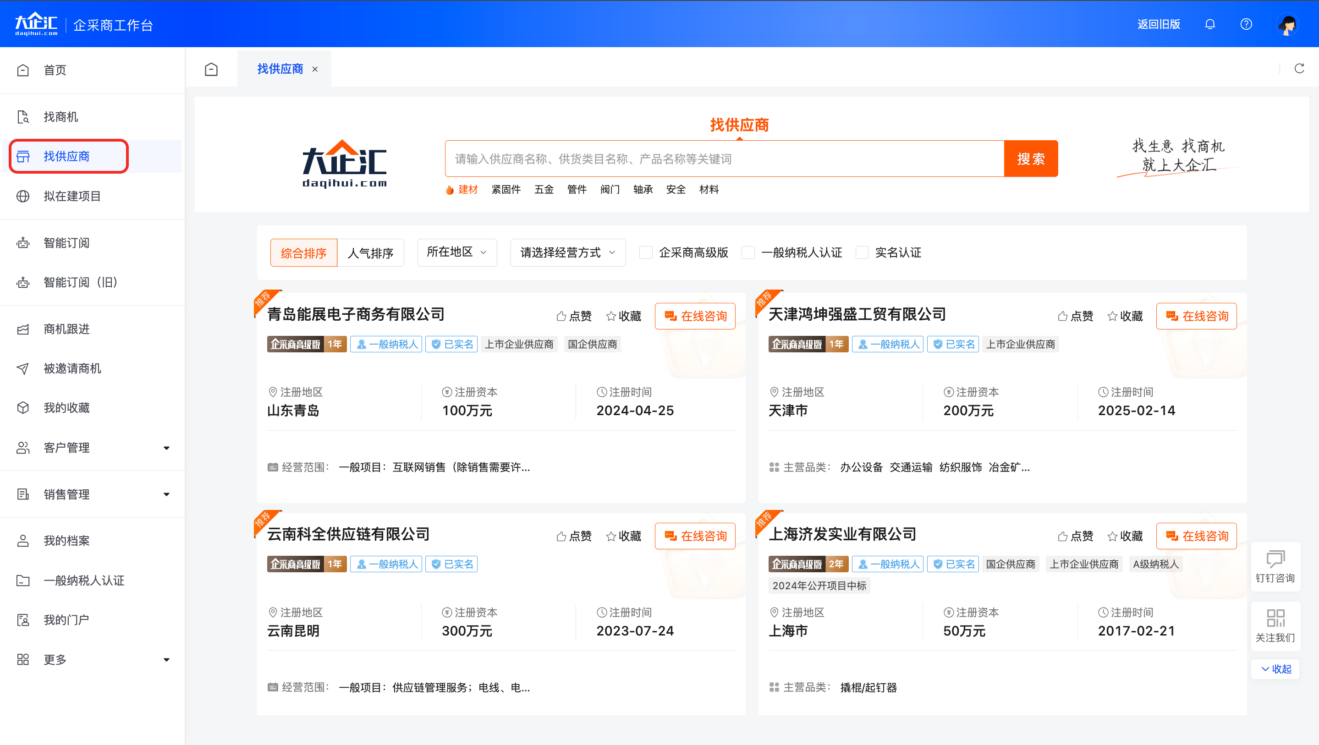The width and height of the screenshot is (1319, 745).
Task: Click the supplier search input field
Action: (725, 159)
